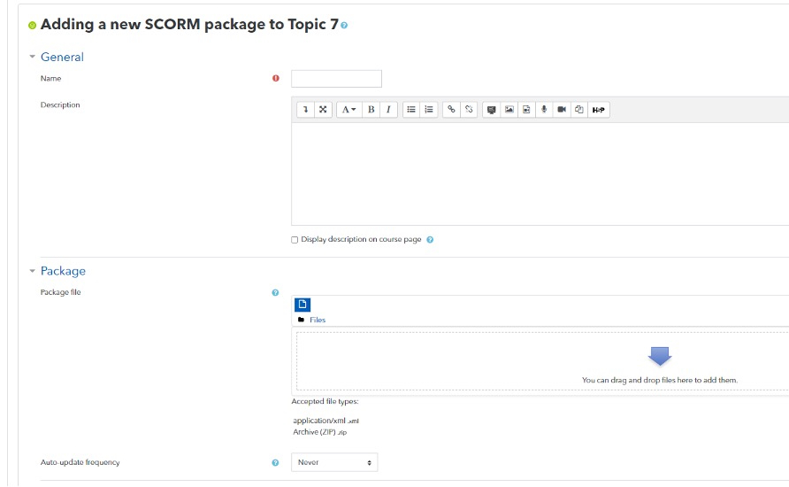Image resolution: width=789 pixels, height=487 pixels.
Task: Click the record video camera icon
Action: [x=562, y=110]
